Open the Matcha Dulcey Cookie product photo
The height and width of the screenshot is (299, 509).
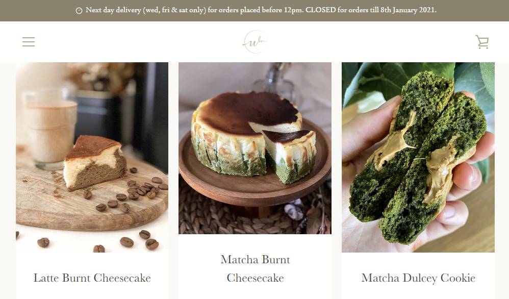pos(418,158)
